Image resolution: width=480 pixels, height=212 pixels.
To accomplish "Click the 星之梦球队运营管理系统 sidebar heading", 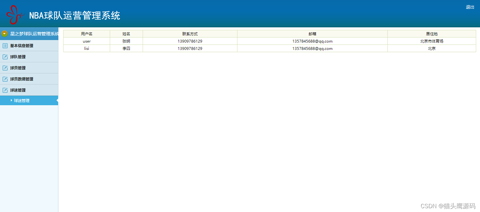I will pos(34,34).
